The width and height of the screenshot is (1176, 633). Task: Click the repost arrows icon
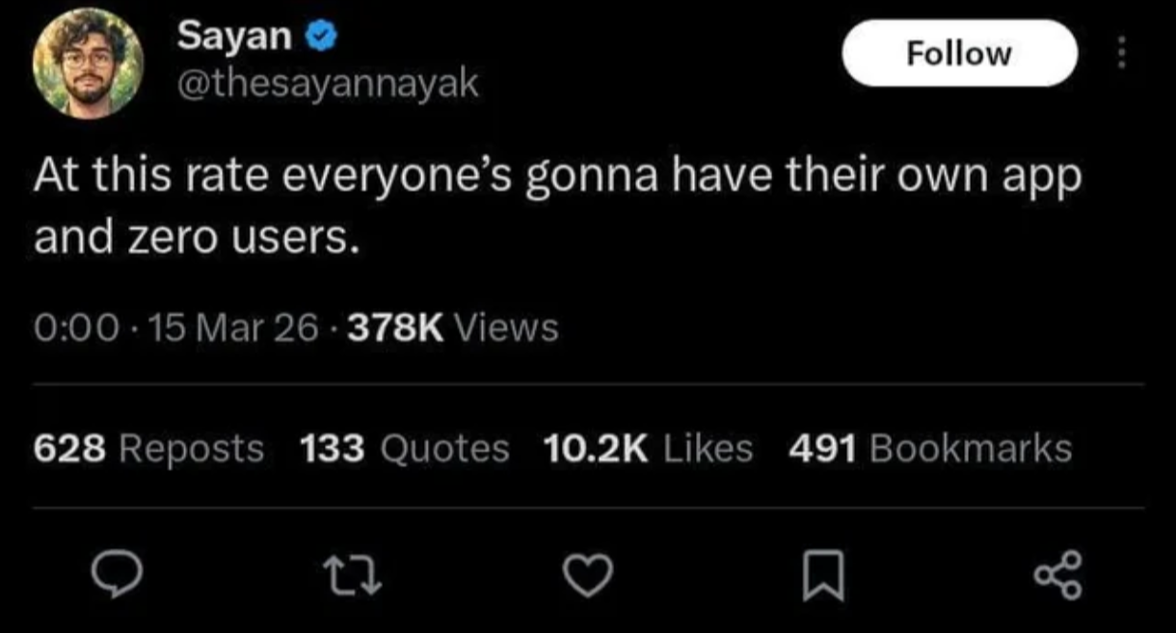pos(352,576)
